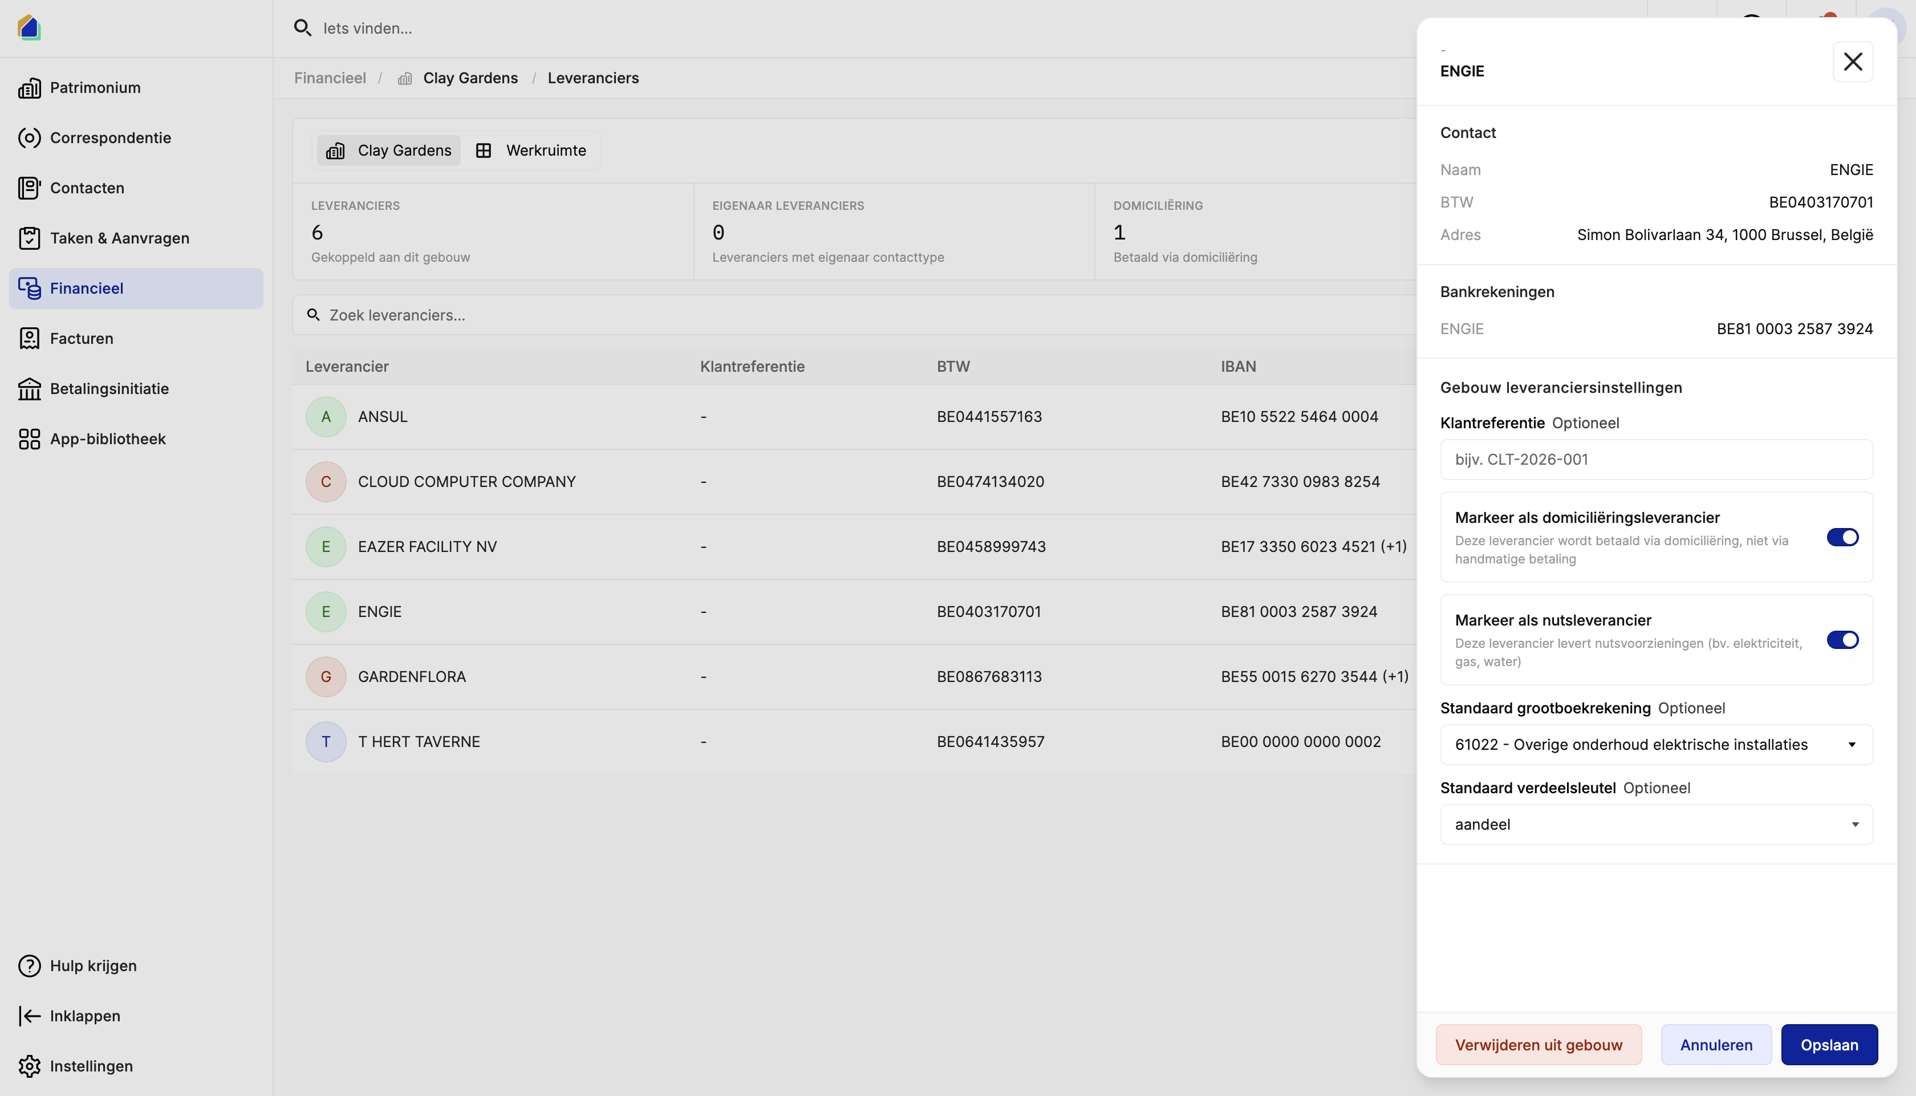Click IBAN BE42 7330 0983 8254

click(1300, 482)
